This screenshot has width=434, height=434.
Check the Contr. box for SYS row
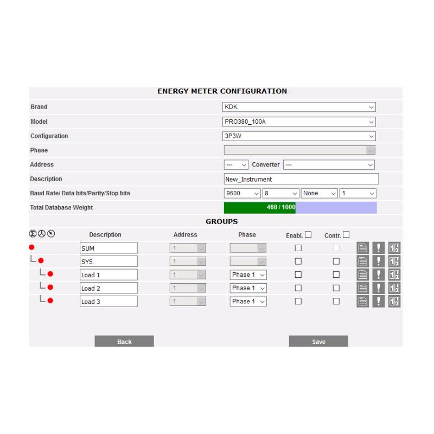tap(336, 261)
